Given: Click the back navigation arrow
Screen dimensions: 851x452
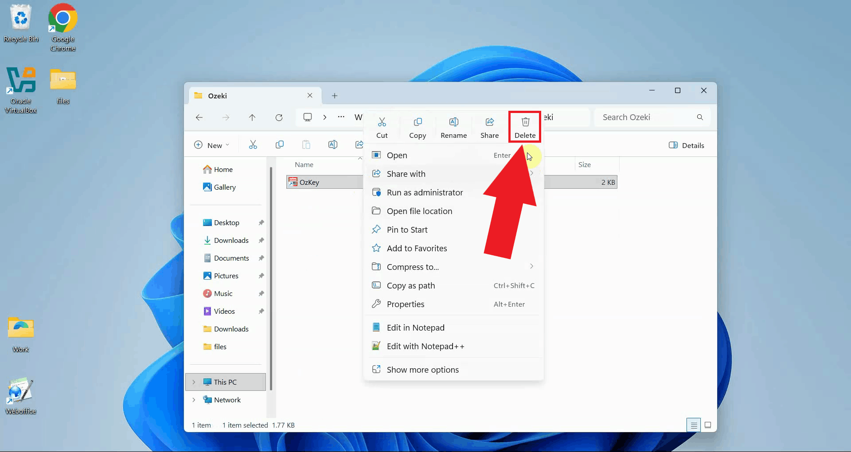Looking at the screenshot, I should pos(199,117).
